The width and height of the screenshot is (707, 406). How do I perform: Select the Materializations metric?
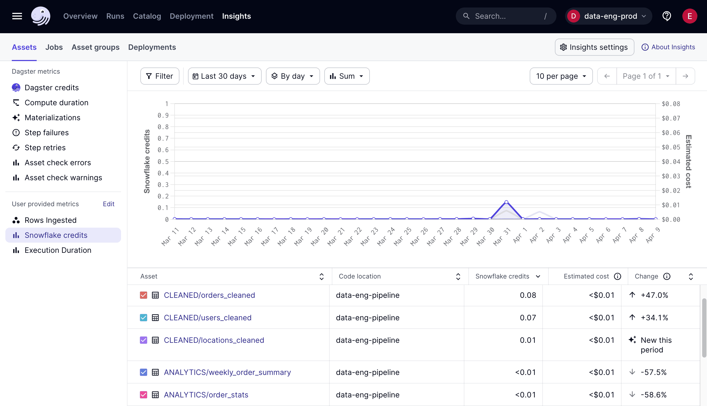tap(52, 117)
